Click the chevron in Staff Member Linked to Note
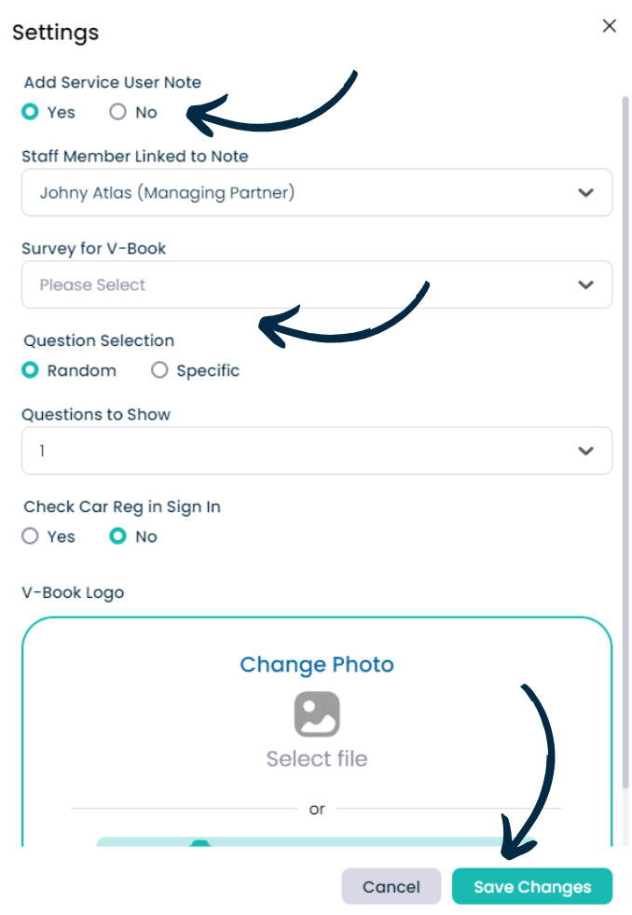This screenshot has width=632, height=915. click(585, 192)
